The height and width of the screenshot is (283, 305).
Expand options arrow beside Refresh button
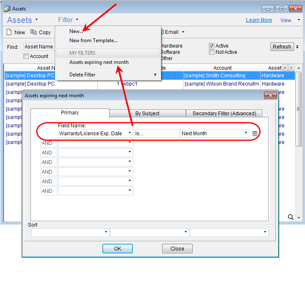coord(297,47)
